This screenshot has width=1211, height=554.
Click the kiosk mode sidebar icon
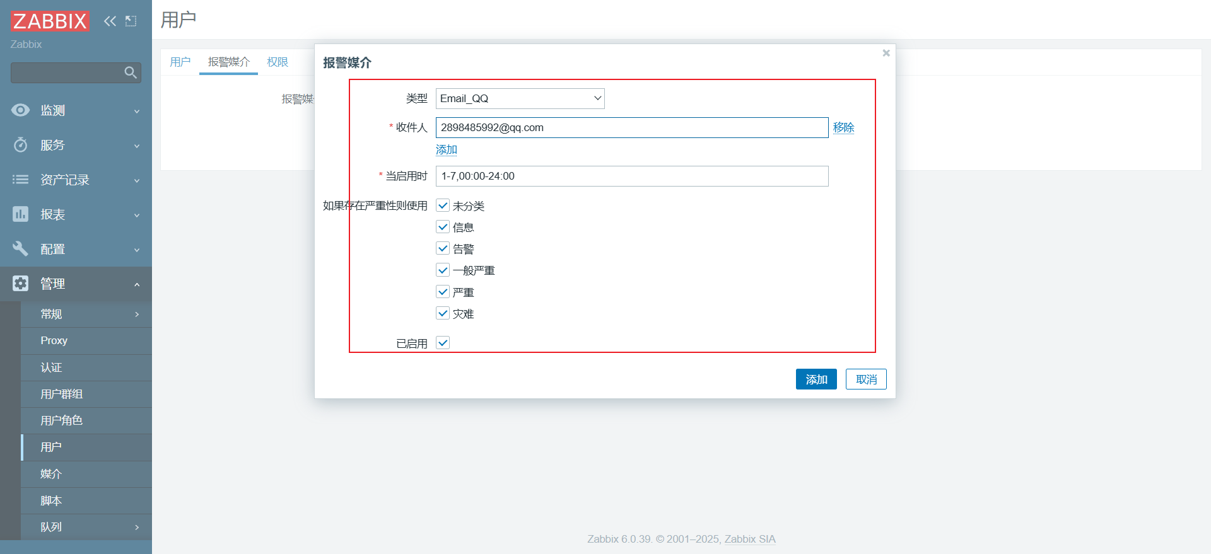[x=131, y=21]
